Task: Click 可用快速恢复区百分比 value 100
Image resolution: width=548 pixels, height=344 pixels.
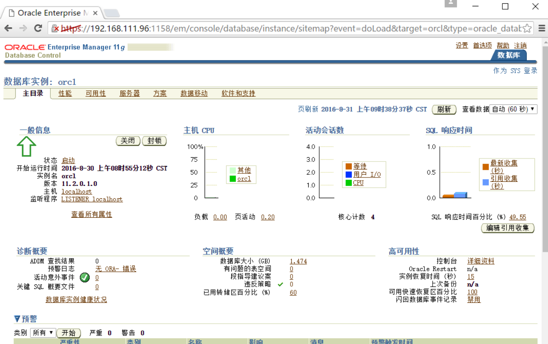Action: 472,292
